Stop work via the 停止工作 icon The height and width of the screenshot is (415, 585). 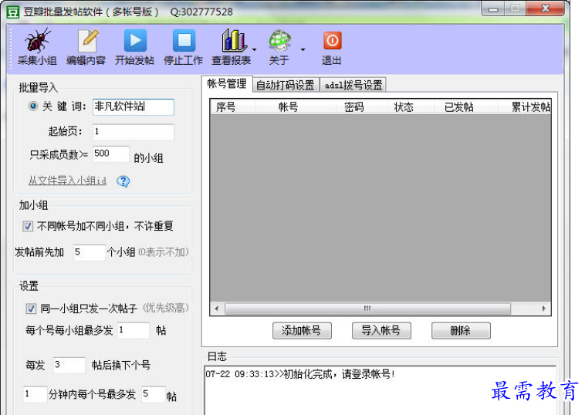click(x=184, y=40)
